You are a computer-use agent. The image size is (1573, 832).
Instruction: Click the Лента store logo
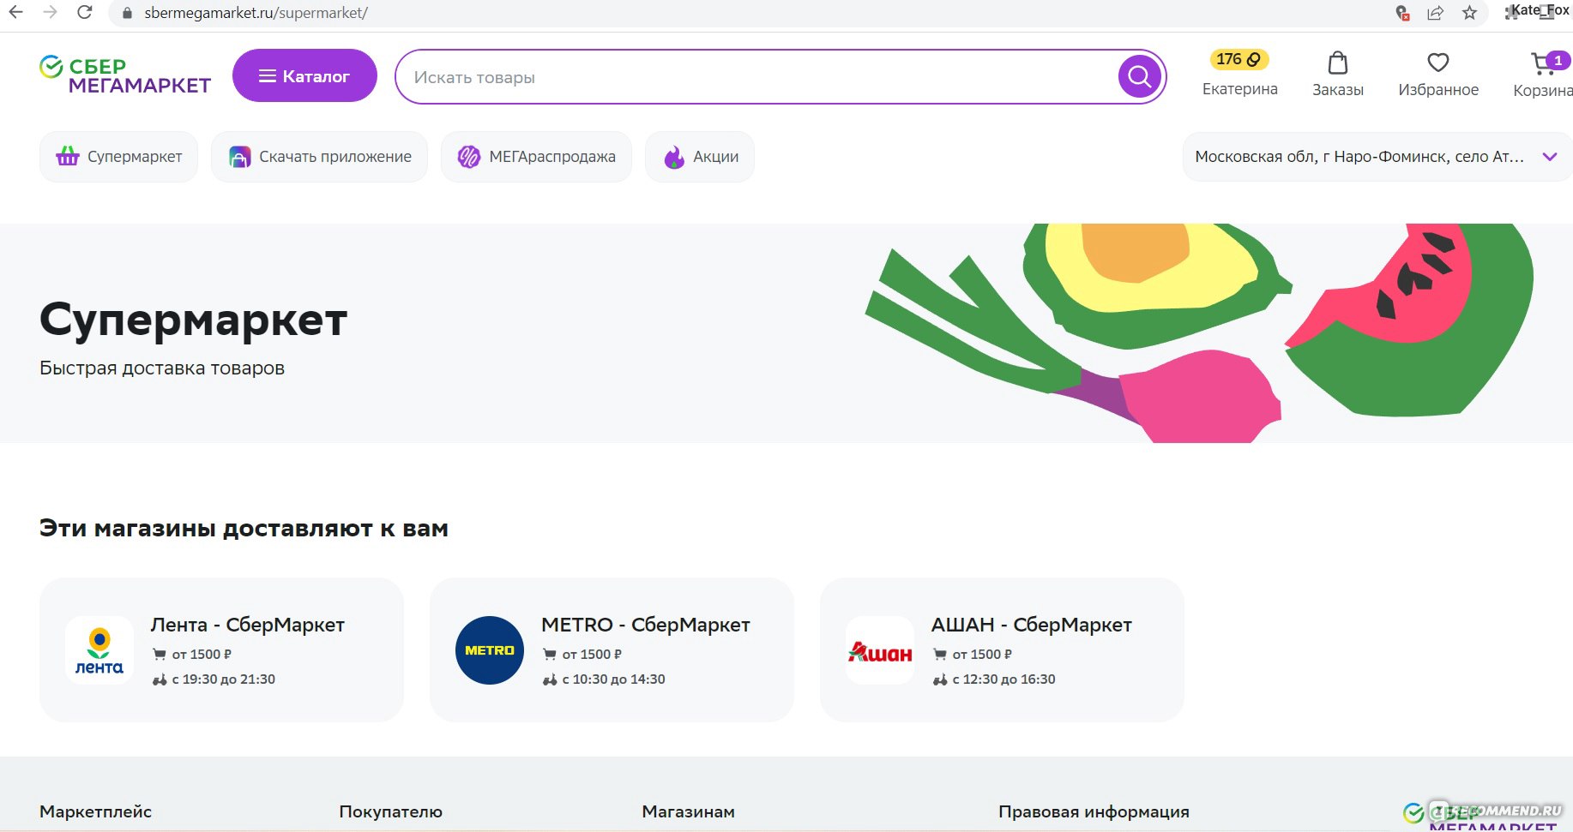click(99, 650)
